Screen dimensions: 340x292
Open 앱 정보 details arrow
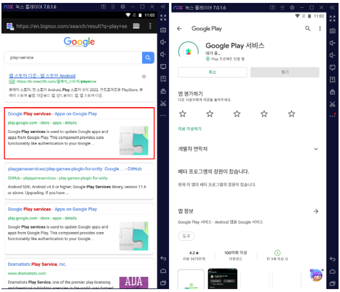click(x=316, y=211)
